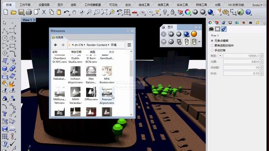This screenshot has height=151, width=269.
Task: Click the scroll down arrow of the file list
Action: pos(131,115)
